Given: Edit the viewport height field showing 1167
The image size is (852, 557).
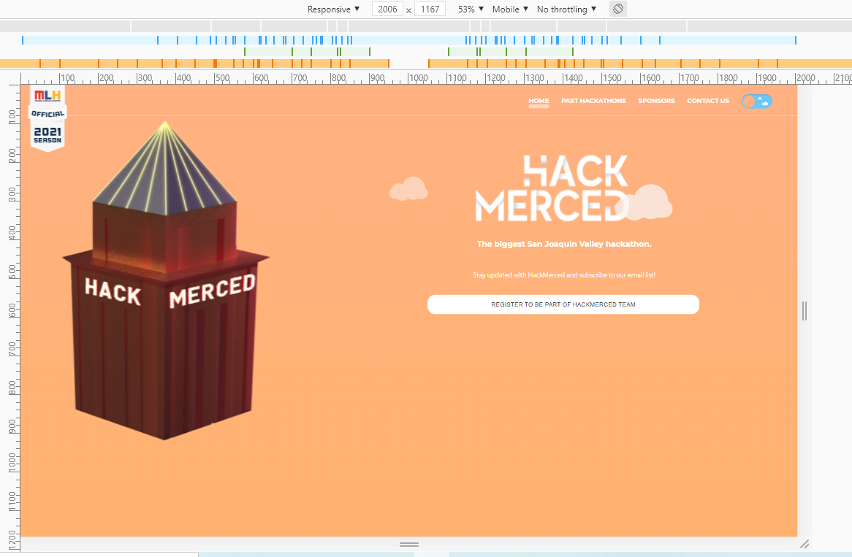Looking at the screenshot, I should coord(430,9).
